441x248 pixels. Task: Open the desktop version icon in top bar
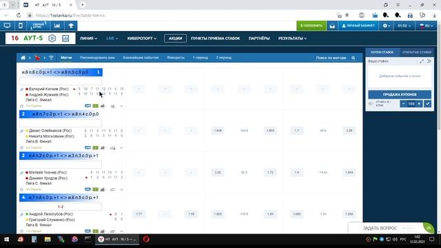coord(7,25)
